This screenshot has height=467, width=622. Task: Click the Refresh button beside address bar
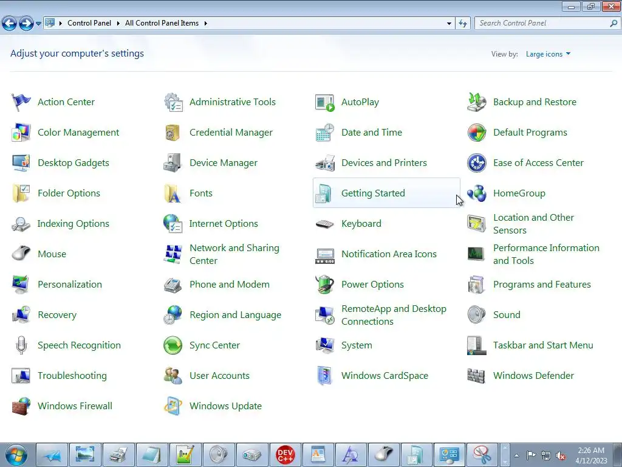click(x=462, y=24)
